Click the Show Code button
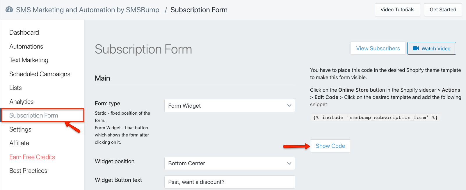The width and height of the screenshot is (466, 190). [330, 146]
